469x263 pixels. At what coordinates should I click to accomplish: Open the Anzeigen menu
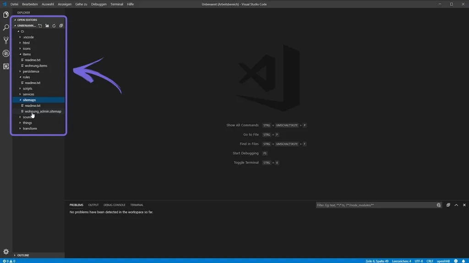point(65,4)
